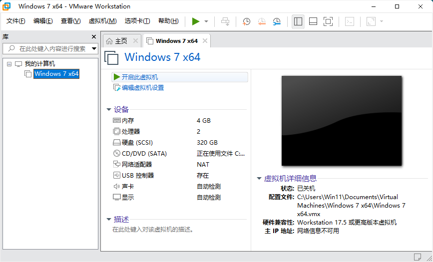
Task: Click the stretch guest display icon
Action: [x=371, y=21]
